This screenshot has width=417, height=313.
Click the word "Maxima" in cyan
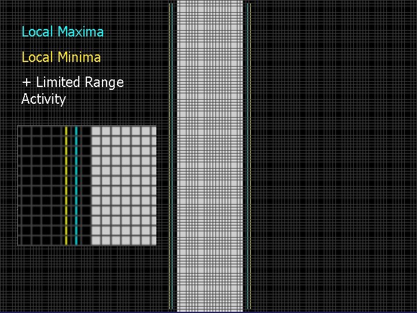(81, 32)
